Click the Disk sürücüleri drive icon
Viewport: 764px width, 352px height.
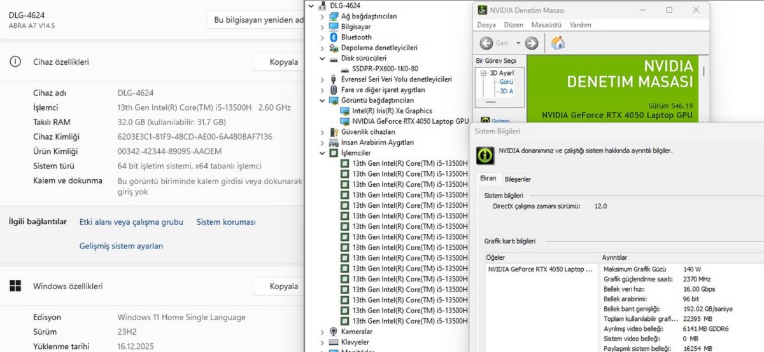coord(334,58)
